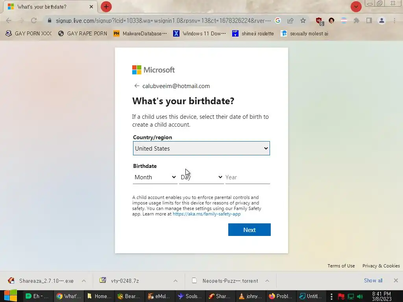Open the birthdate Month dropdown
Viewport: 403px width, 302px height.
(155, 177)
